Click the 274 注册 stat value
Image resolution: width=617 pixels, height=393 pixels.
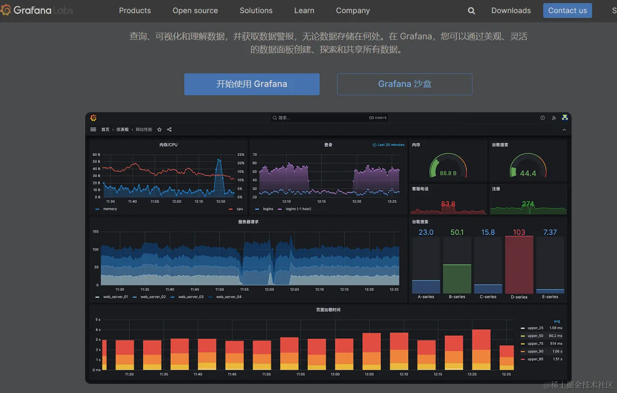pos(528,204)
